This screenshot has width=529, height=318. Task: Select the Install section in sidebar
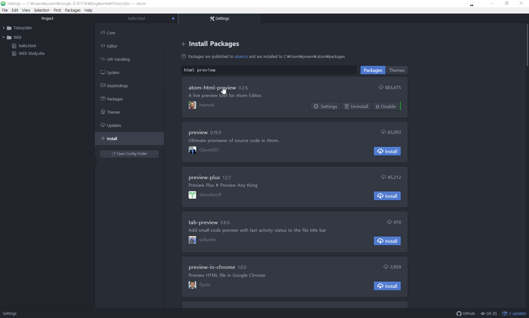pyautogui.click(x=129, y=139)
